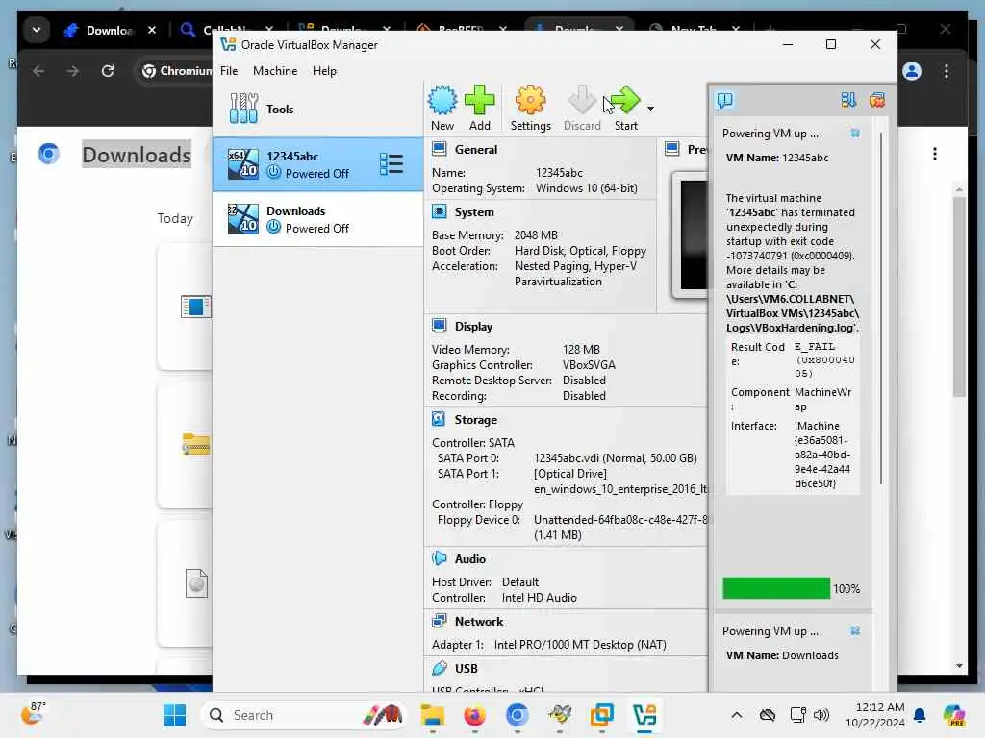Click the keep finished progresses icon in notification panel
Viewport: 985px width, 738px height.
[x=848, y=100]
